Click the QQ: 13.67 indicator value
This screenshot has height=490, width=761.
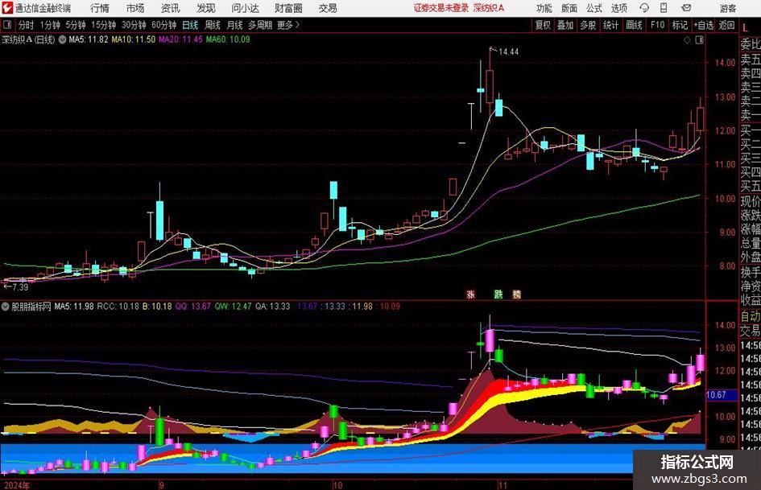[193, 307]
